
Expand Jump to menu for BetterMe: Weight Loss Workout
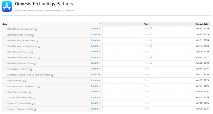[x=95, y=57]
